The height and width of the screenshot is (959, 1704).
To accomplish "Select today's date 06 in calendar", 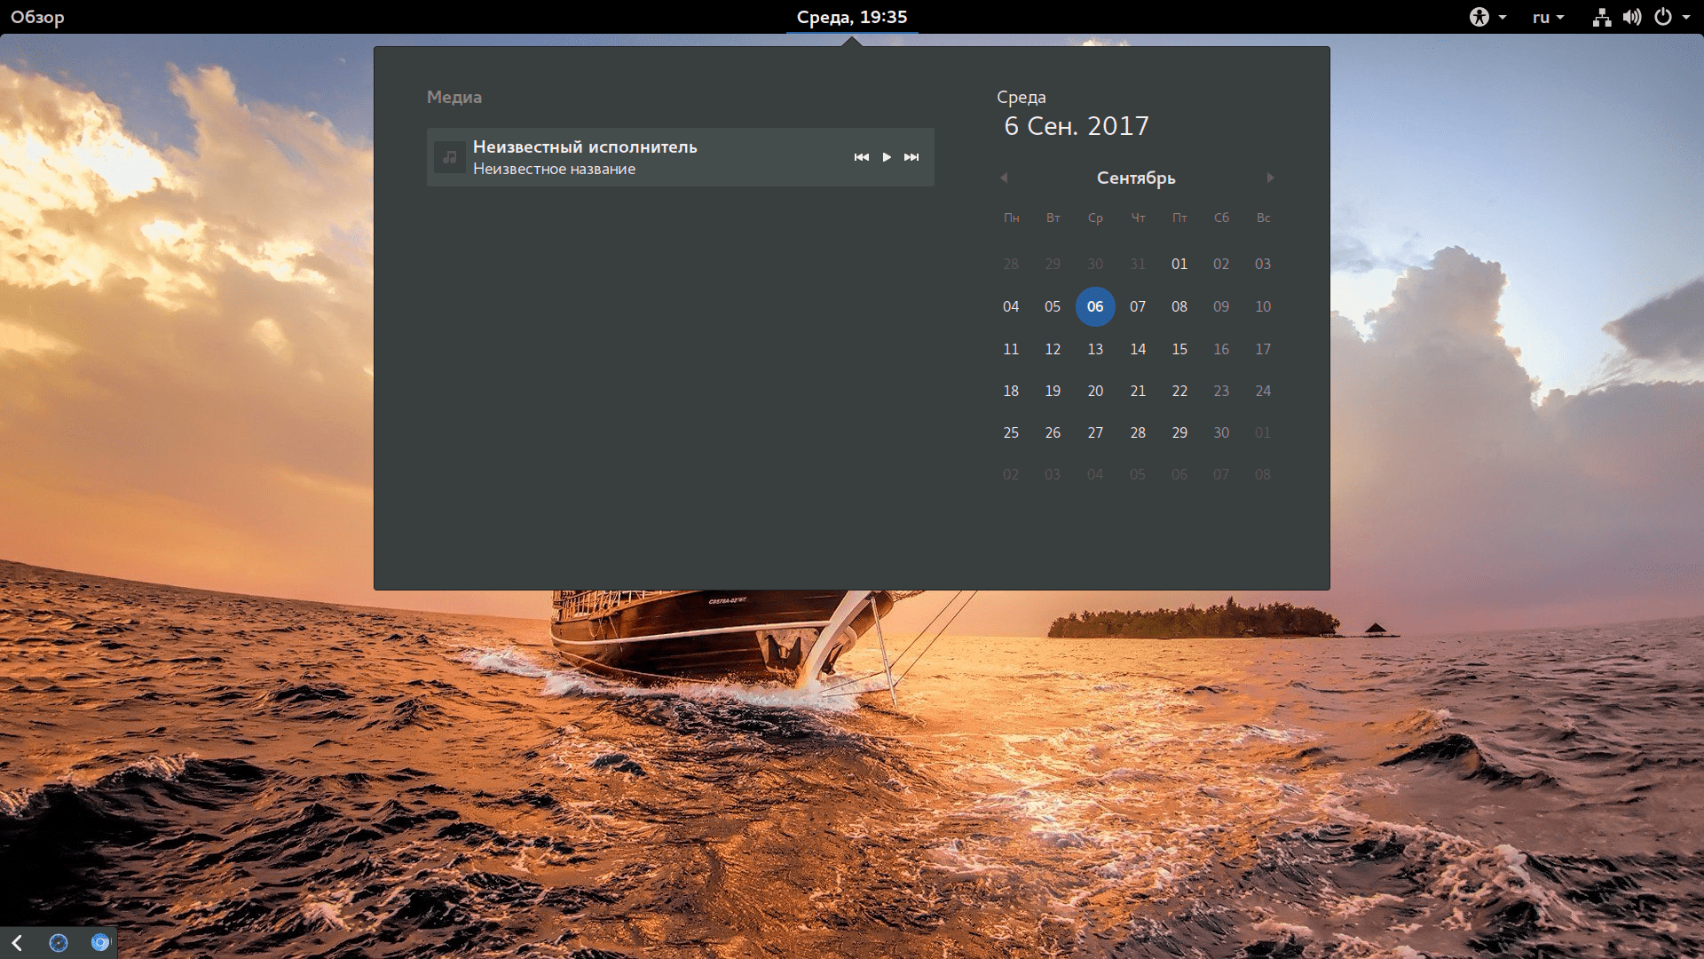I will pos(1095,306).
